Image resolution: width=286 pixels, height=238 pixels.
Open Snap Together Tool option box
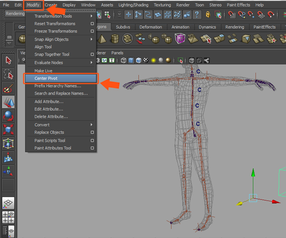(x=92, y=54)
